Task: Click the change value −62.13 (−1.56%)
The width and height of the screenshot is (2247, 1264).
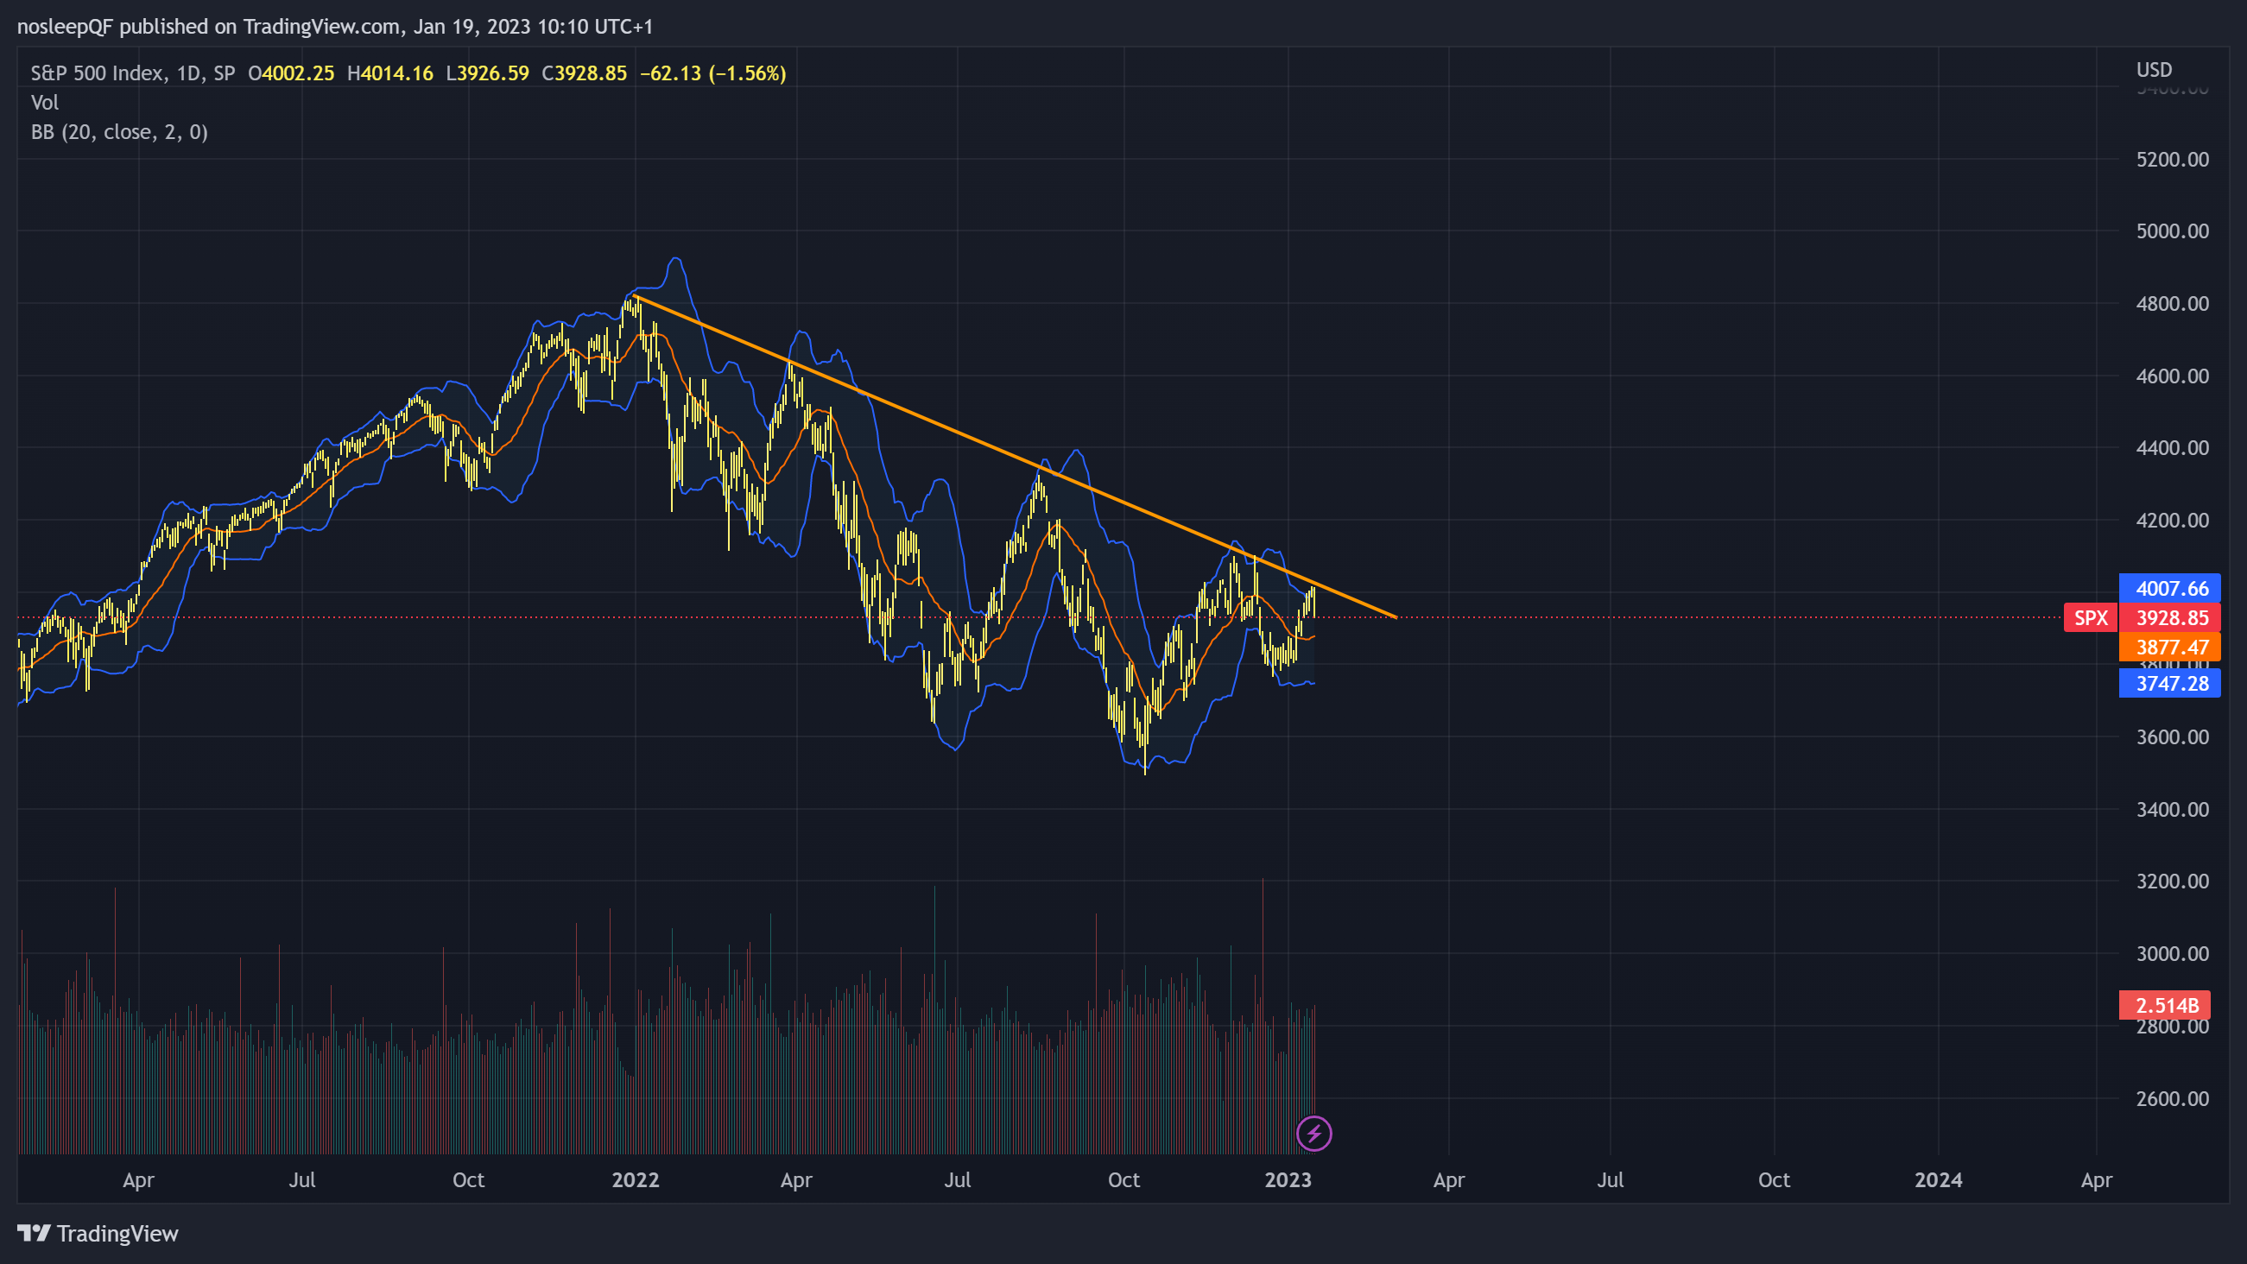Action: coord(713,73)
